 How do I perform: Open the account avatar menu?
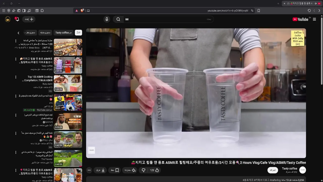click(x=8, y=19)
